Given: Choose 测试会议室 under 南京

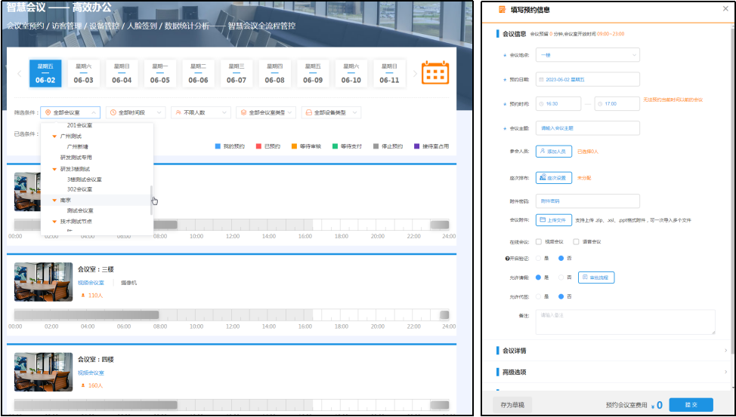Looking at the screenshot, I should 80,211.
